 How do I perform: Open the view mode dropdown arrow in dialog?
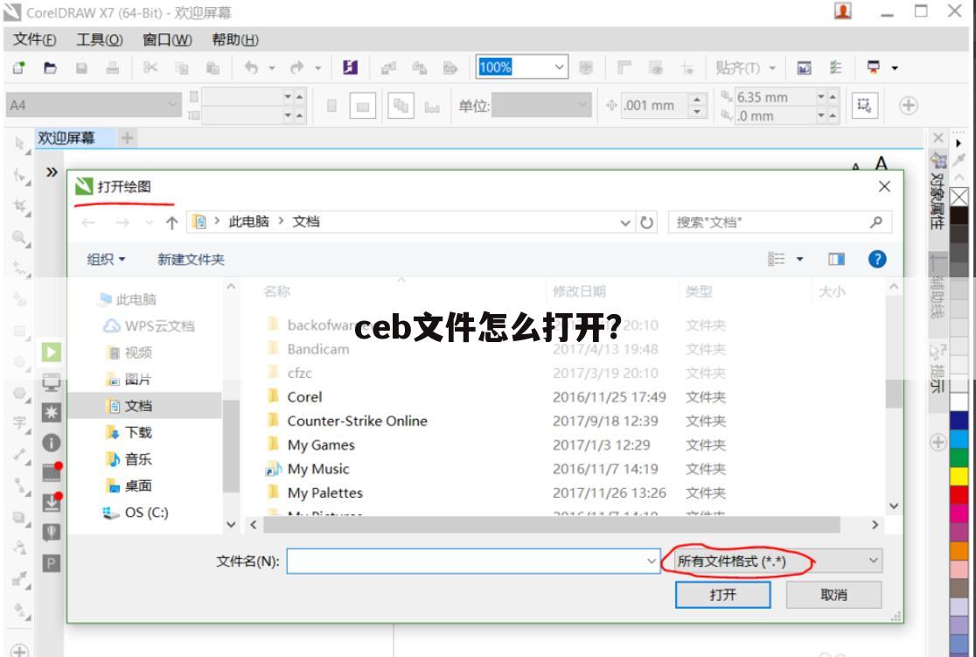coord(800,259)
